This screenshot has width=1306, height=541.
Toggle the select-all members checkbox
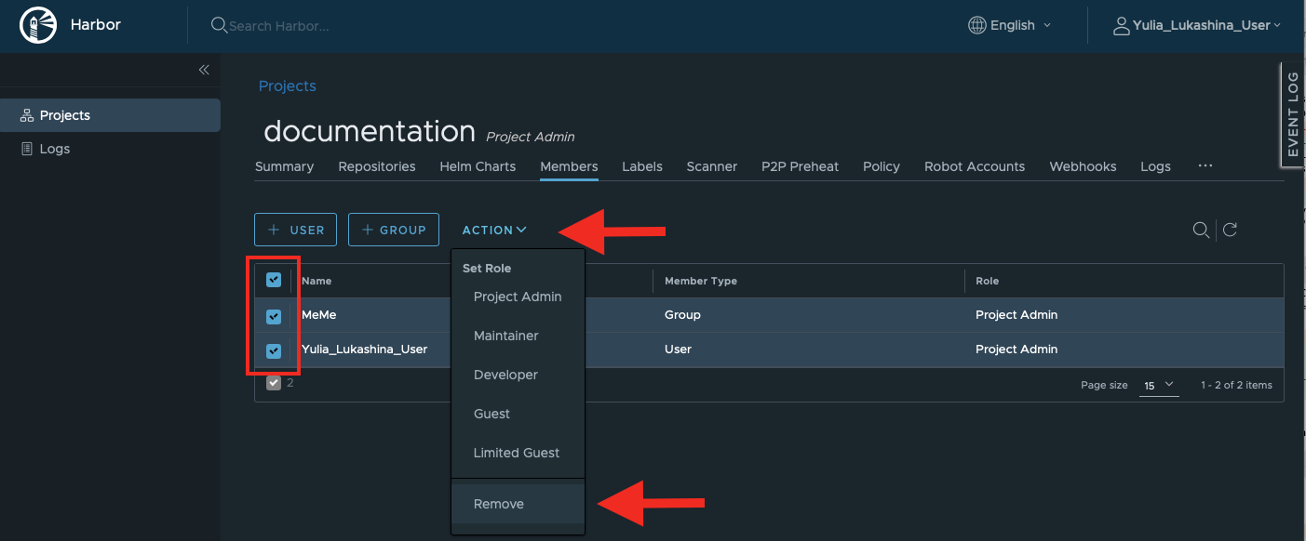[x=274, y=280]
